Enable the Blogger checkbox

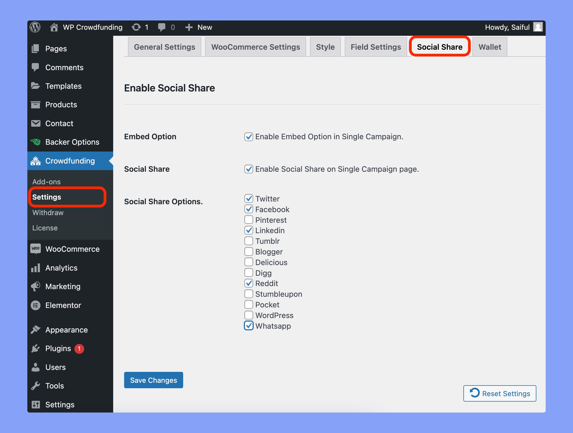pyautogui.click(x=249, y=251)
